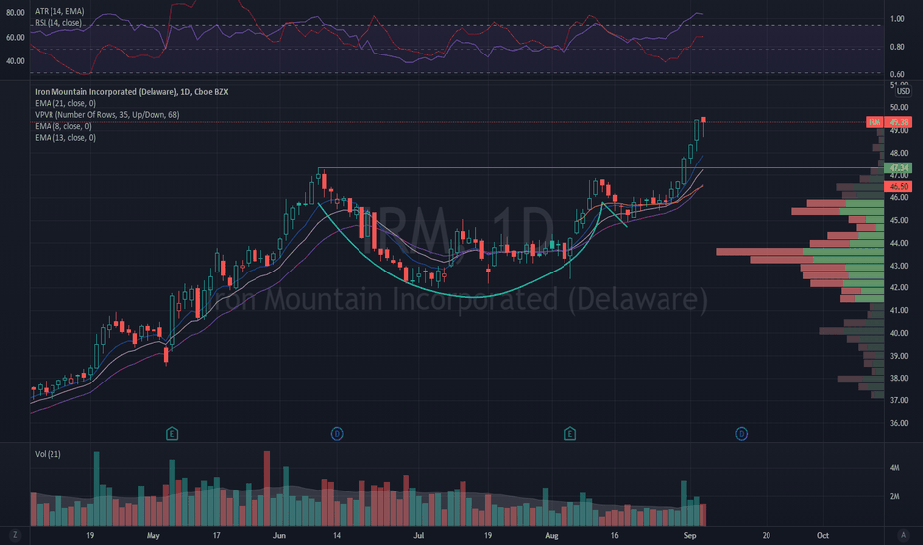Click the 1.00 value on ATR axis
Screen dimensions: 923x545
pyautogui.click(x=897, y=19)
